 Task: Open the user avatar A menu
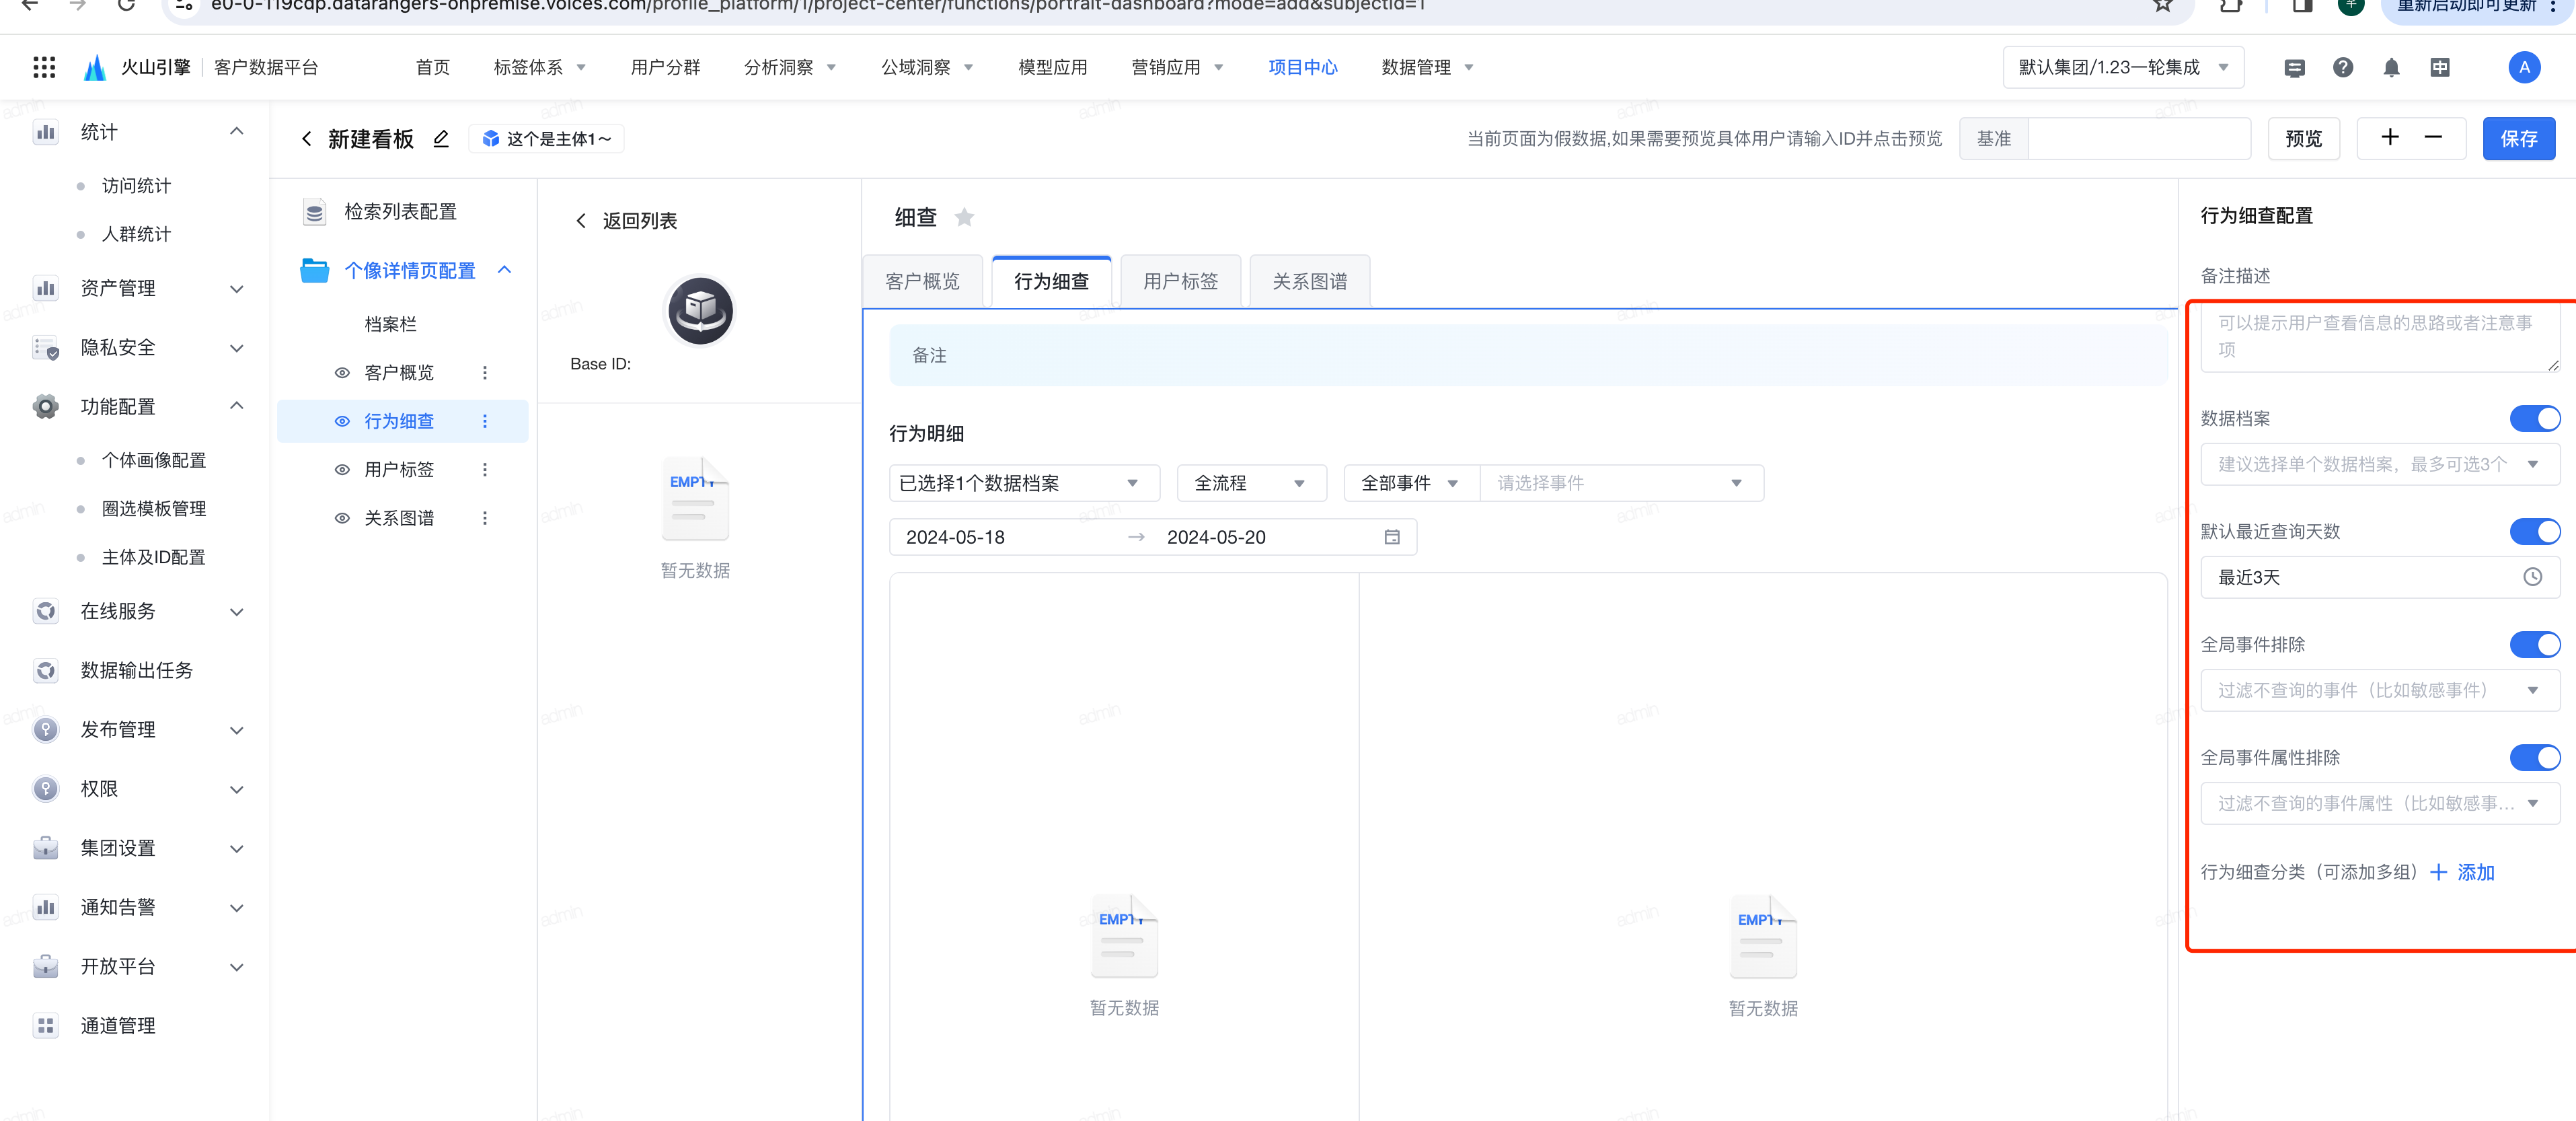point(2524,67)
